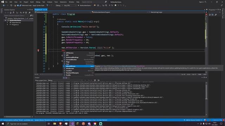The height and width of the screenshot is (126, 225).
Task: Toggle word wrap in Output panel
Action: pyautogui.click(x=98, y=80)
